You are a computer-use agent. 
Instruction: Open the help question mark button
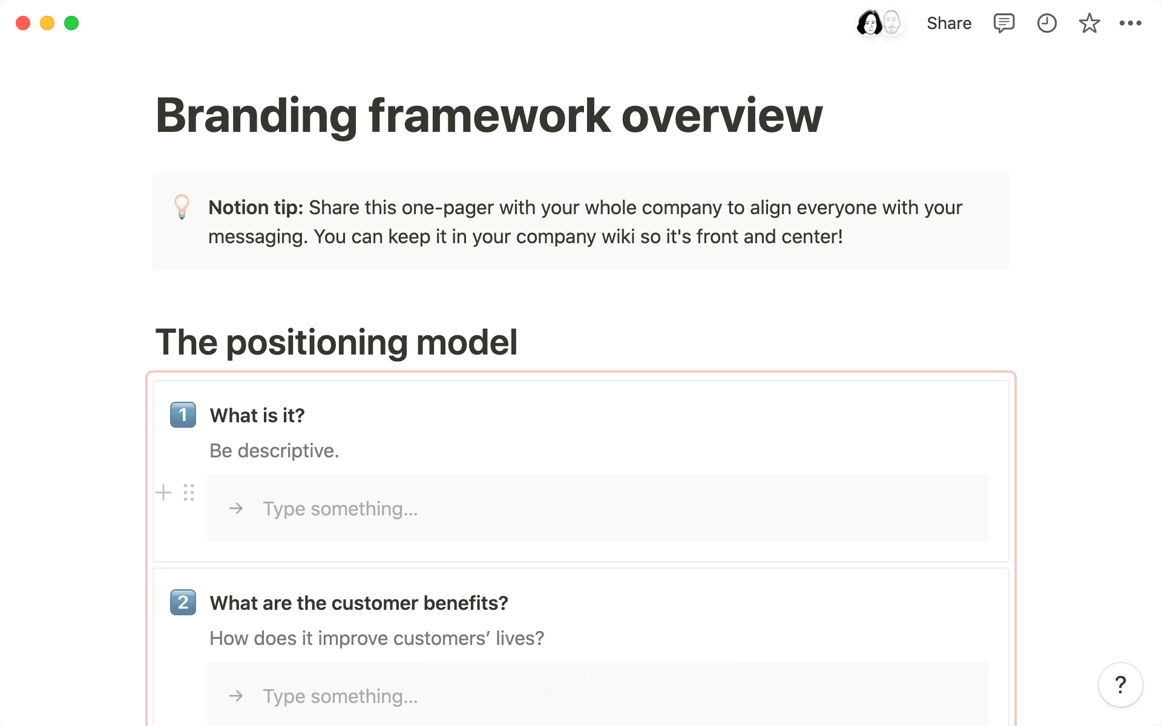point(1120,685)
